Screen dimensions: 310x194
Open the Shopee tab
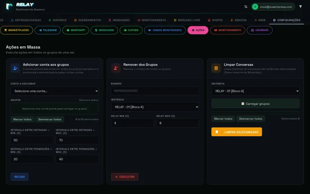[215, 20]
